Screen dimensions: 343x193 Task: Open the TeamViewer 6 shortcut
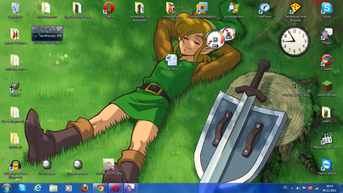pos(327,165)
